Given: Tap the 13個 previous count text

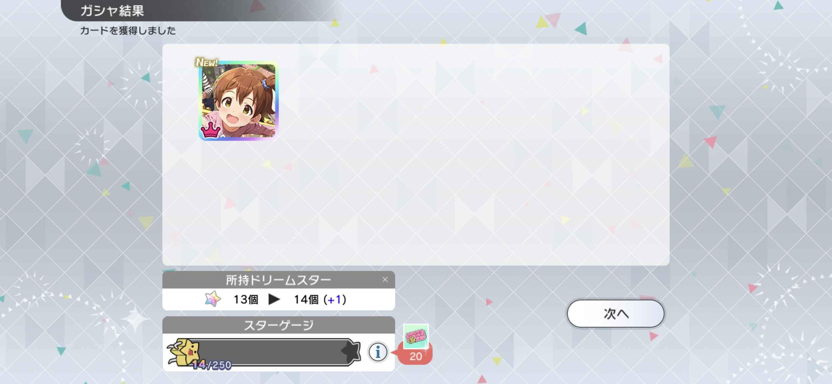Looking at the screenshot, I should tap(246, 299).
